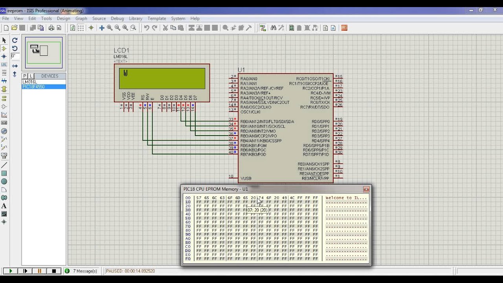Viewport: 503px width, 283px height.
Task: Open the Property Assignment Tool
Action: [x=281, y=28]
